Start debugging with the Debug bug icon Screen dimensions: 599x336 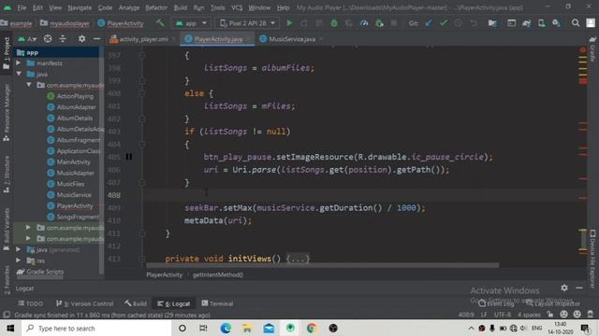[334, 23]
